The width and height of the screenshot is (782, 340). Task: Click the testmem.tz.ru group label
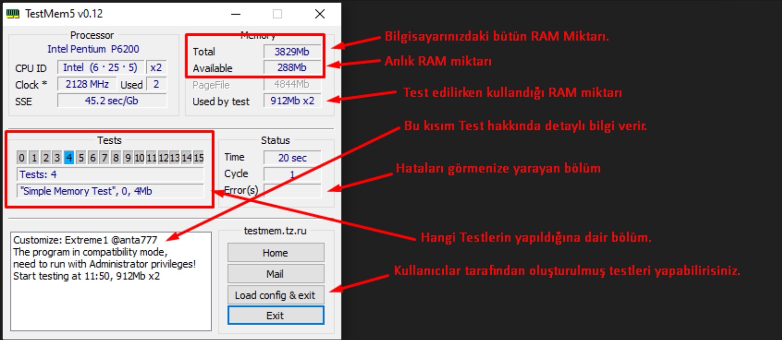point(275,231)
